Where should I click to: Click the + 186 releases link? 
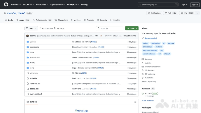pyautogui.click(x=147, y=100)
